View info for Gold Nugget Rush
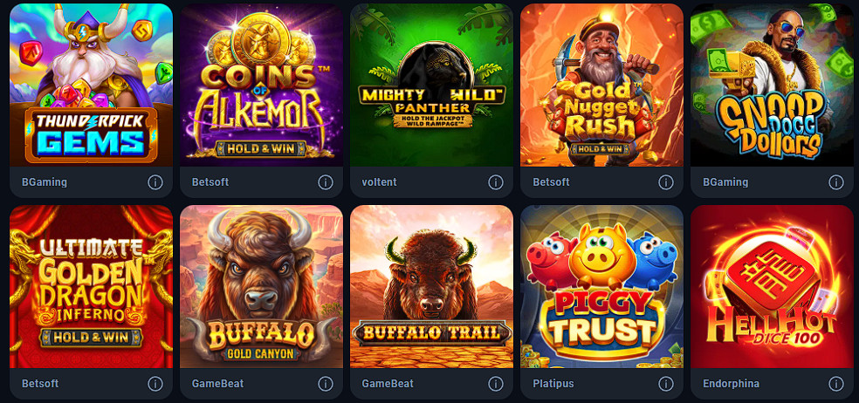Screen dimensions: 859x403 665,182
